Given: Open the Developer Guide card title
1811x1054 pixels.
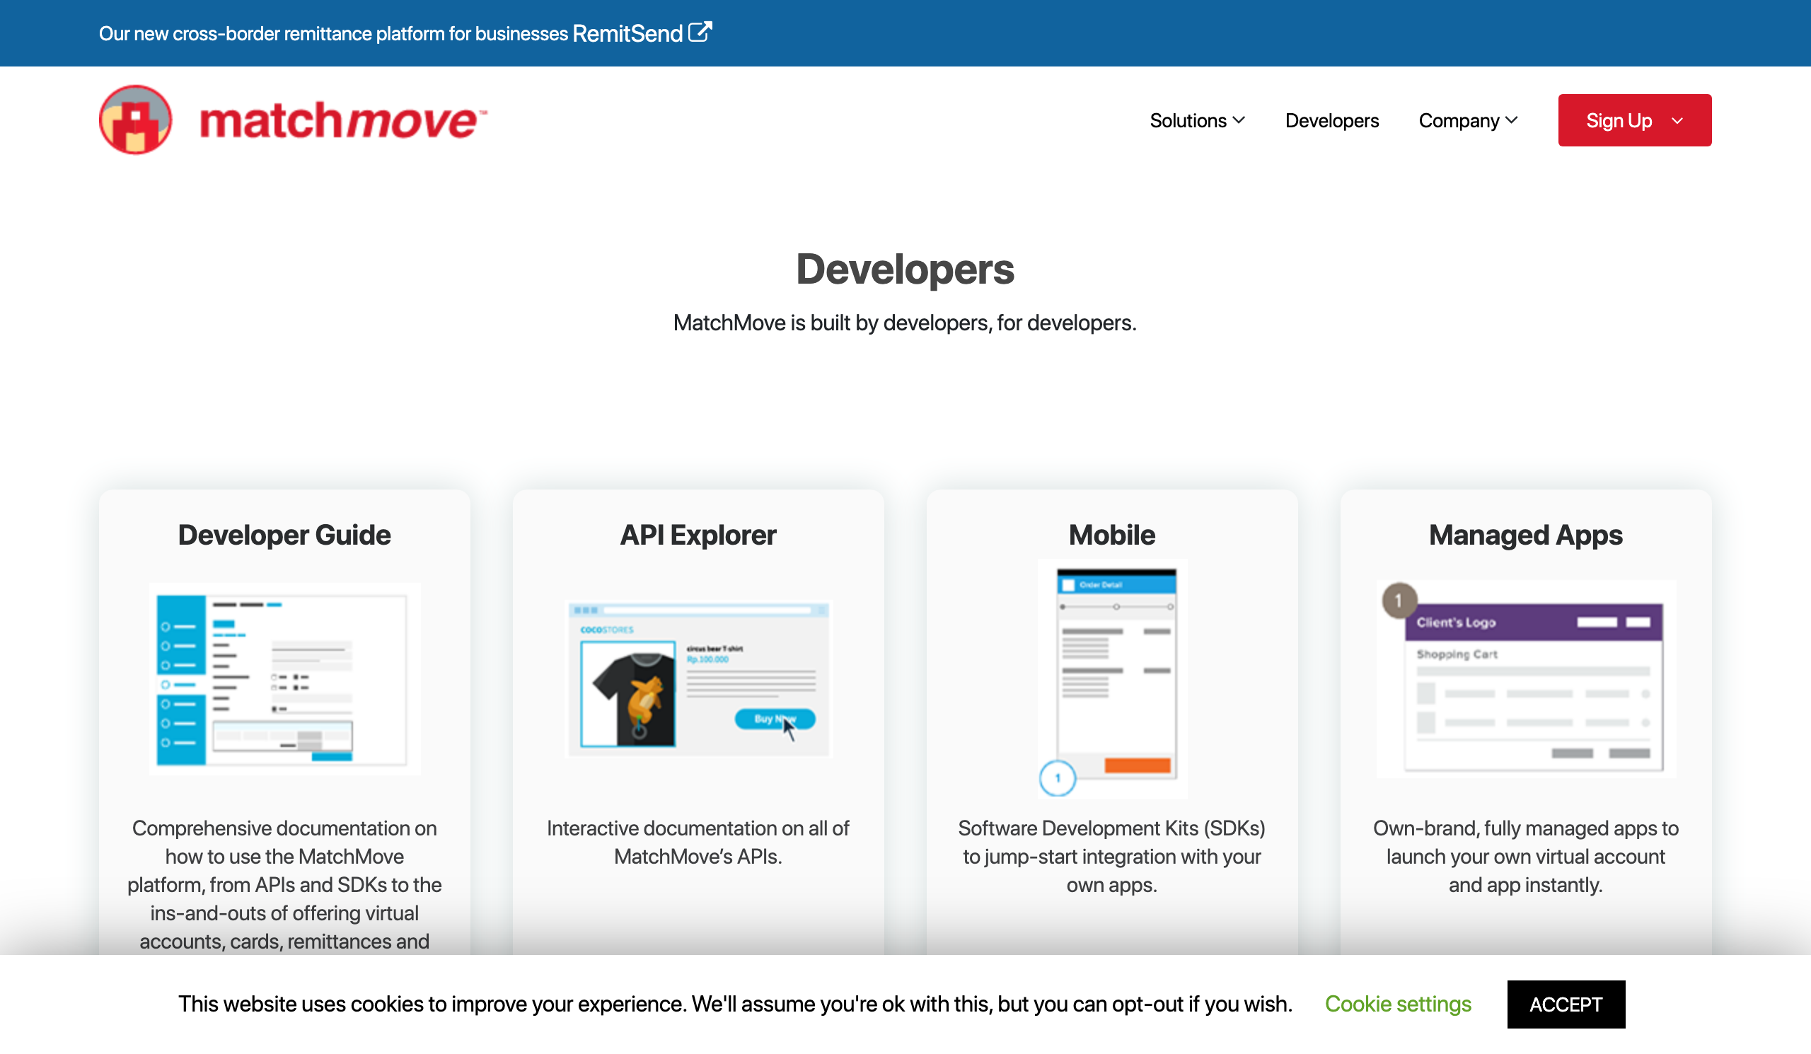Looking at the screenshot, I should pos(284,535).
